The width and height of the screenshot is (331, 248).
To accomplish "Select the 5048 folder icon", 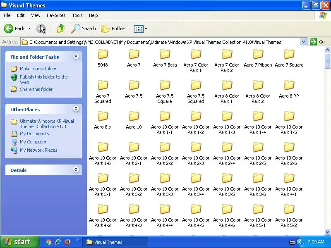I will [103, 54].
